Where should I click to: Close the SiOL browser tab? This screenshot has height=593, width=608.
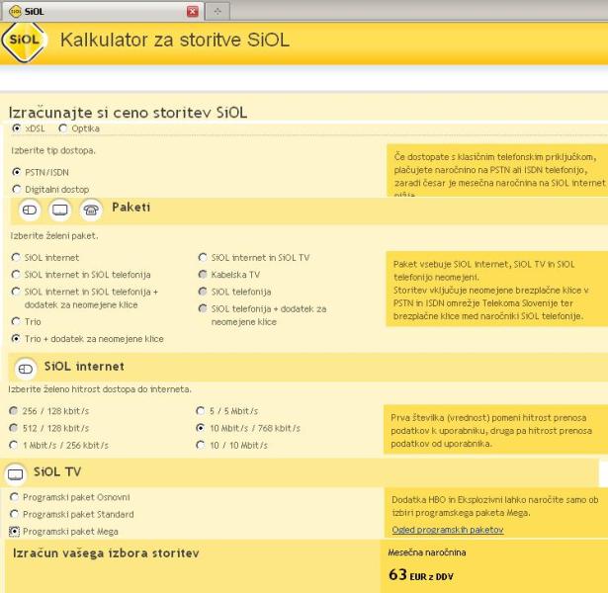click(193, 11)
